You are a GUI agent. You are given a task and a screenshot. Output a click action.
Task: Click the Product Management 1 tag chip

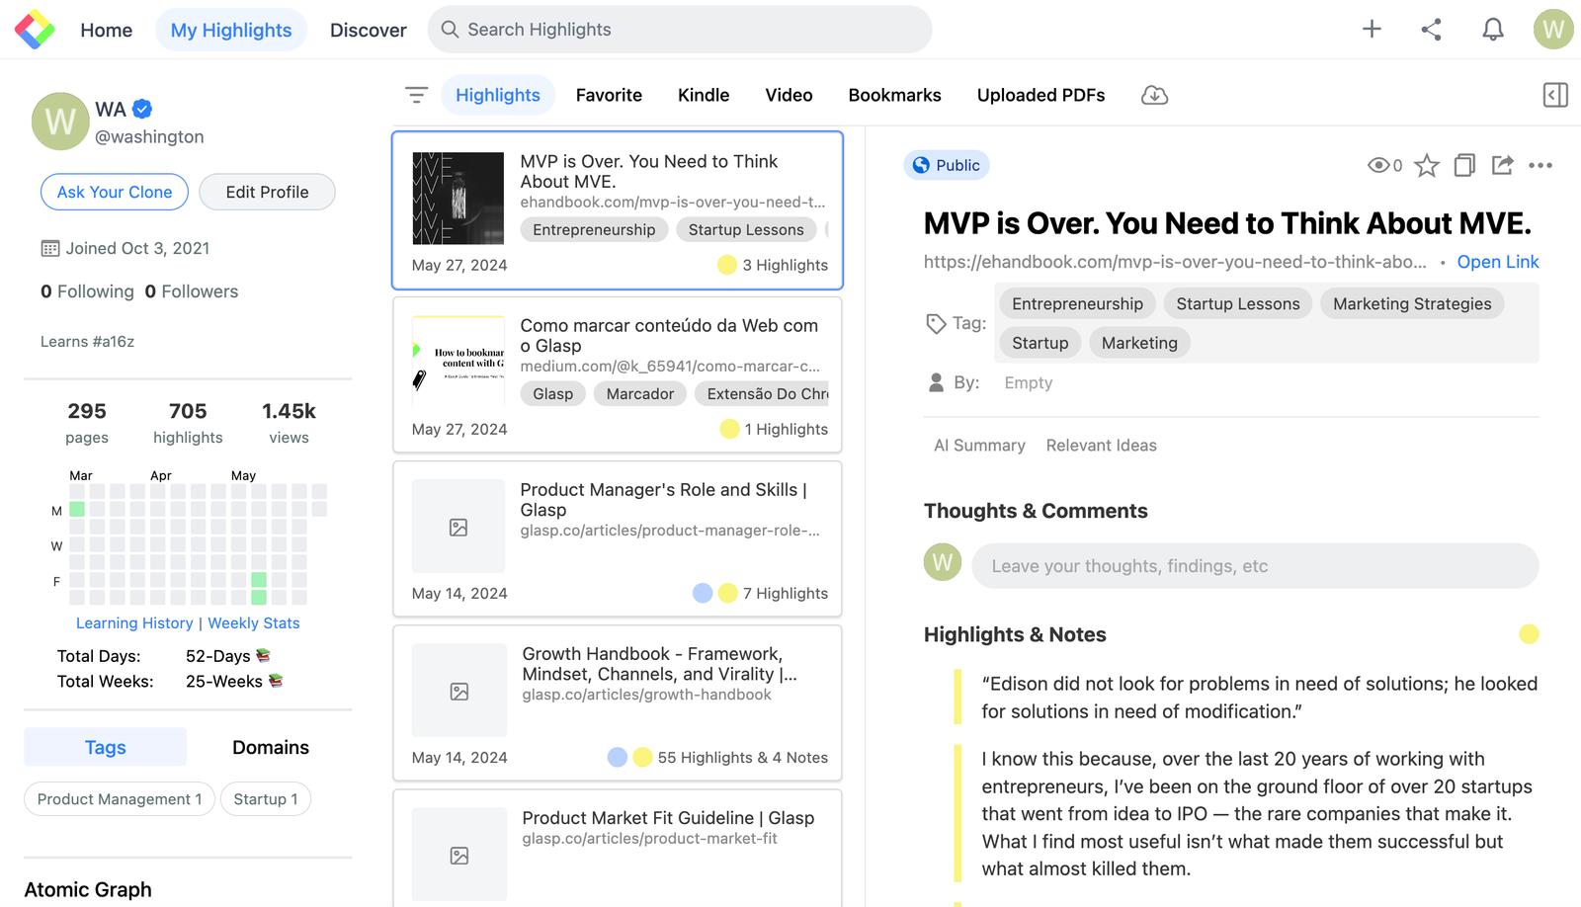point(120,799)
